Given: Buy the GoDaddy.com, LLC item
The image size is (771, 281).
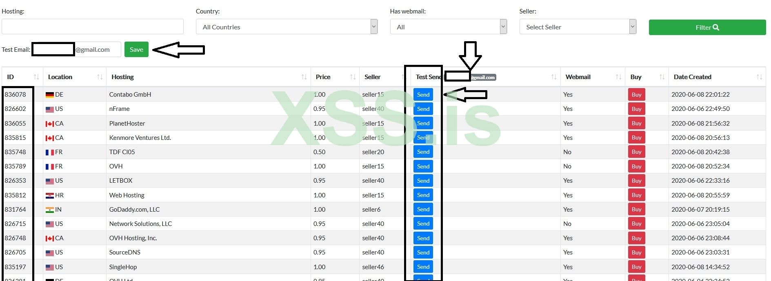Looking at the screenshot, I should [x=637, y=209].
